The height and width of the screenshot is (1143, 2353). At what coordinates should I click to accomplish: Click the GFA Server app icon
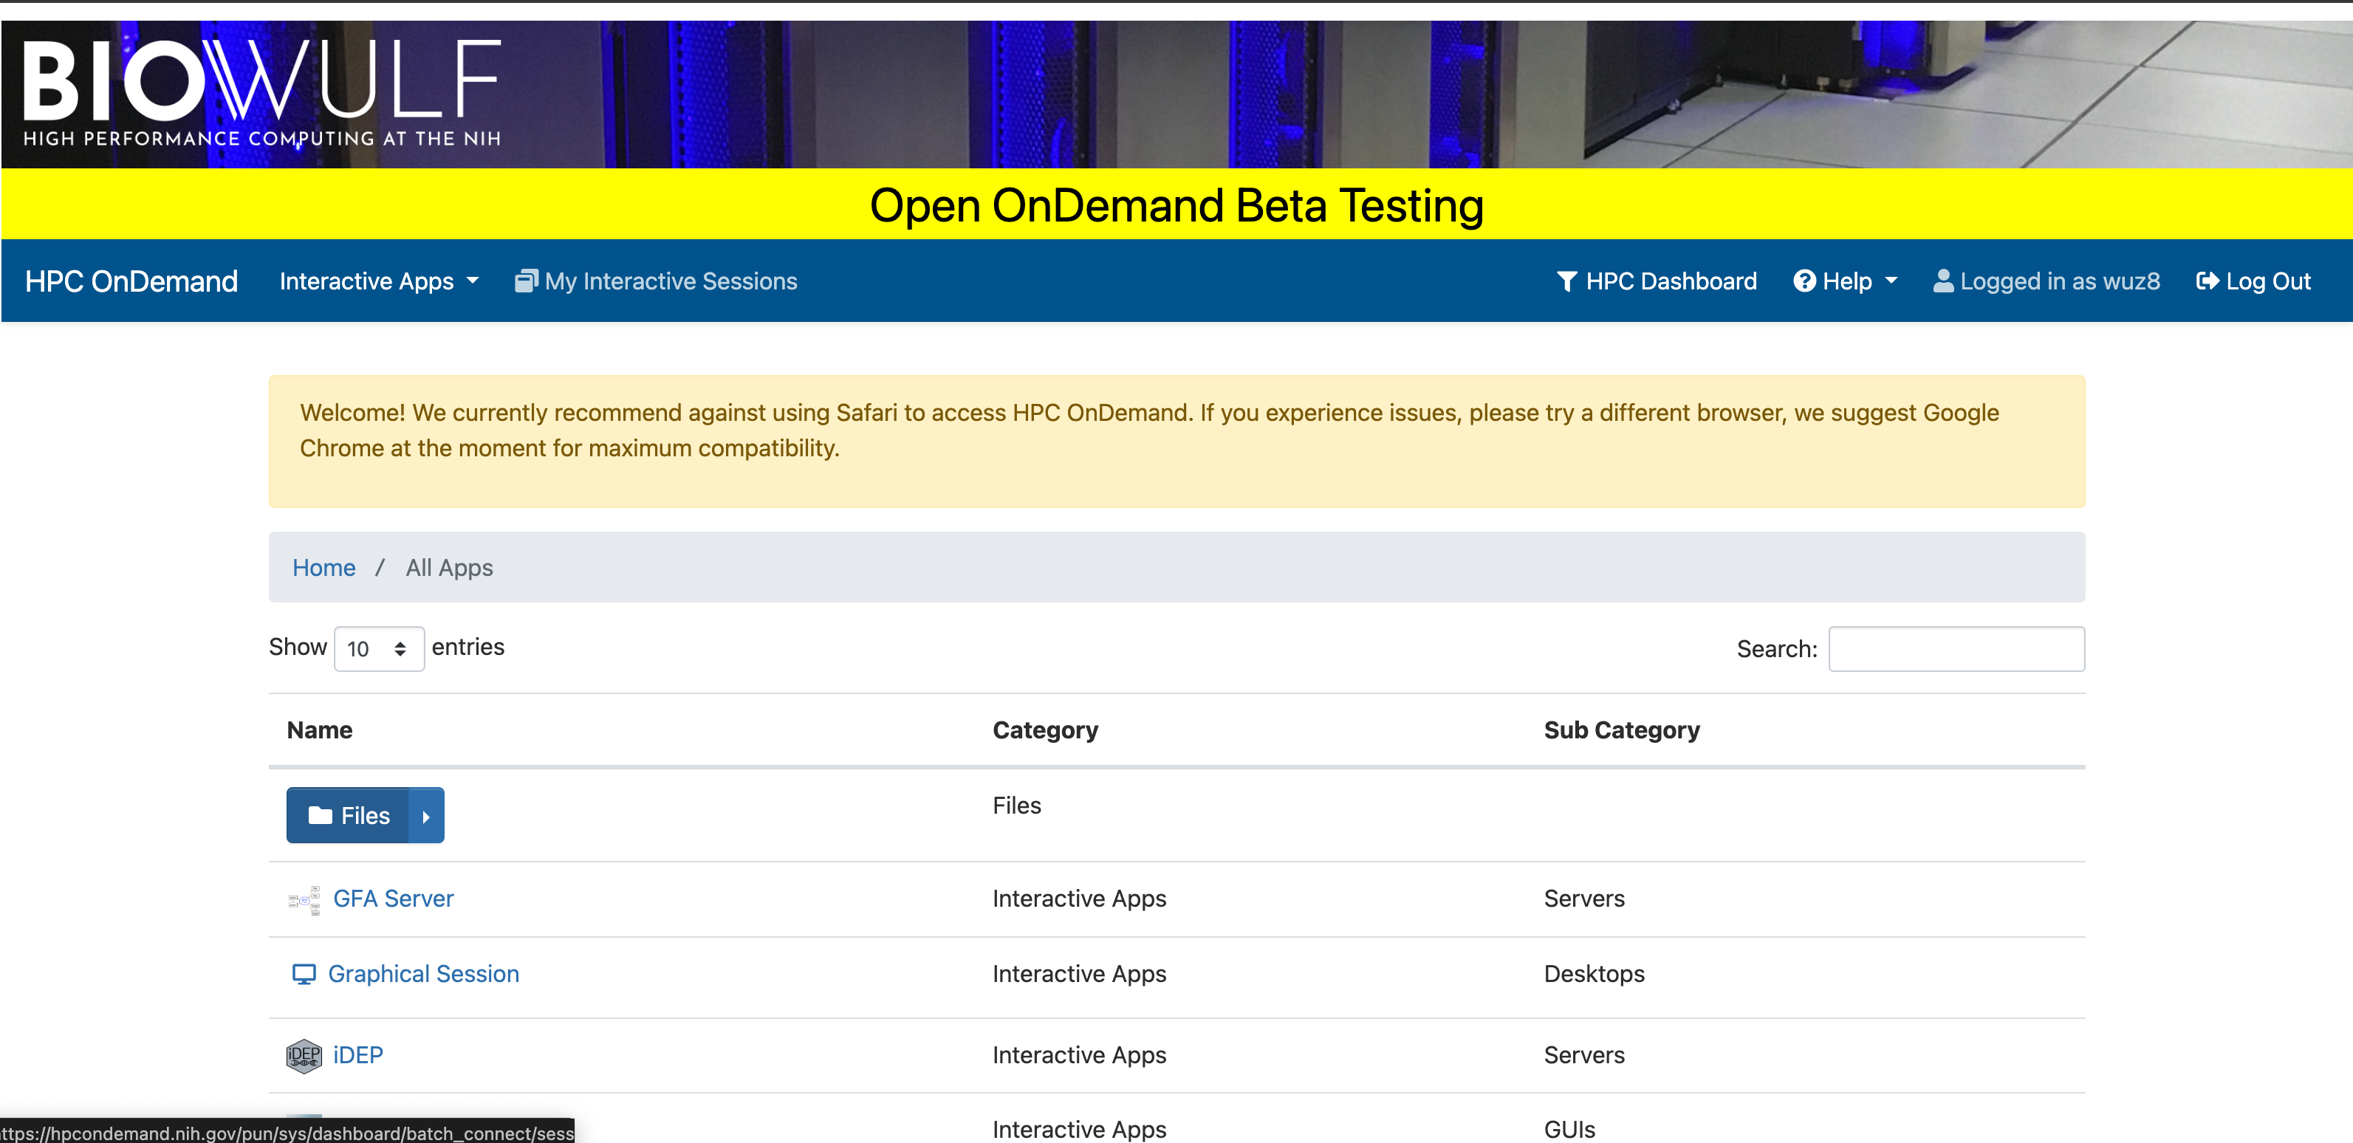coord(304,899)
